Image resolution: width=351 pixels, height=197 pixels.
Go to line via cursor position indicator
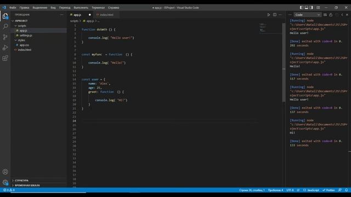(x=252, y=190)
